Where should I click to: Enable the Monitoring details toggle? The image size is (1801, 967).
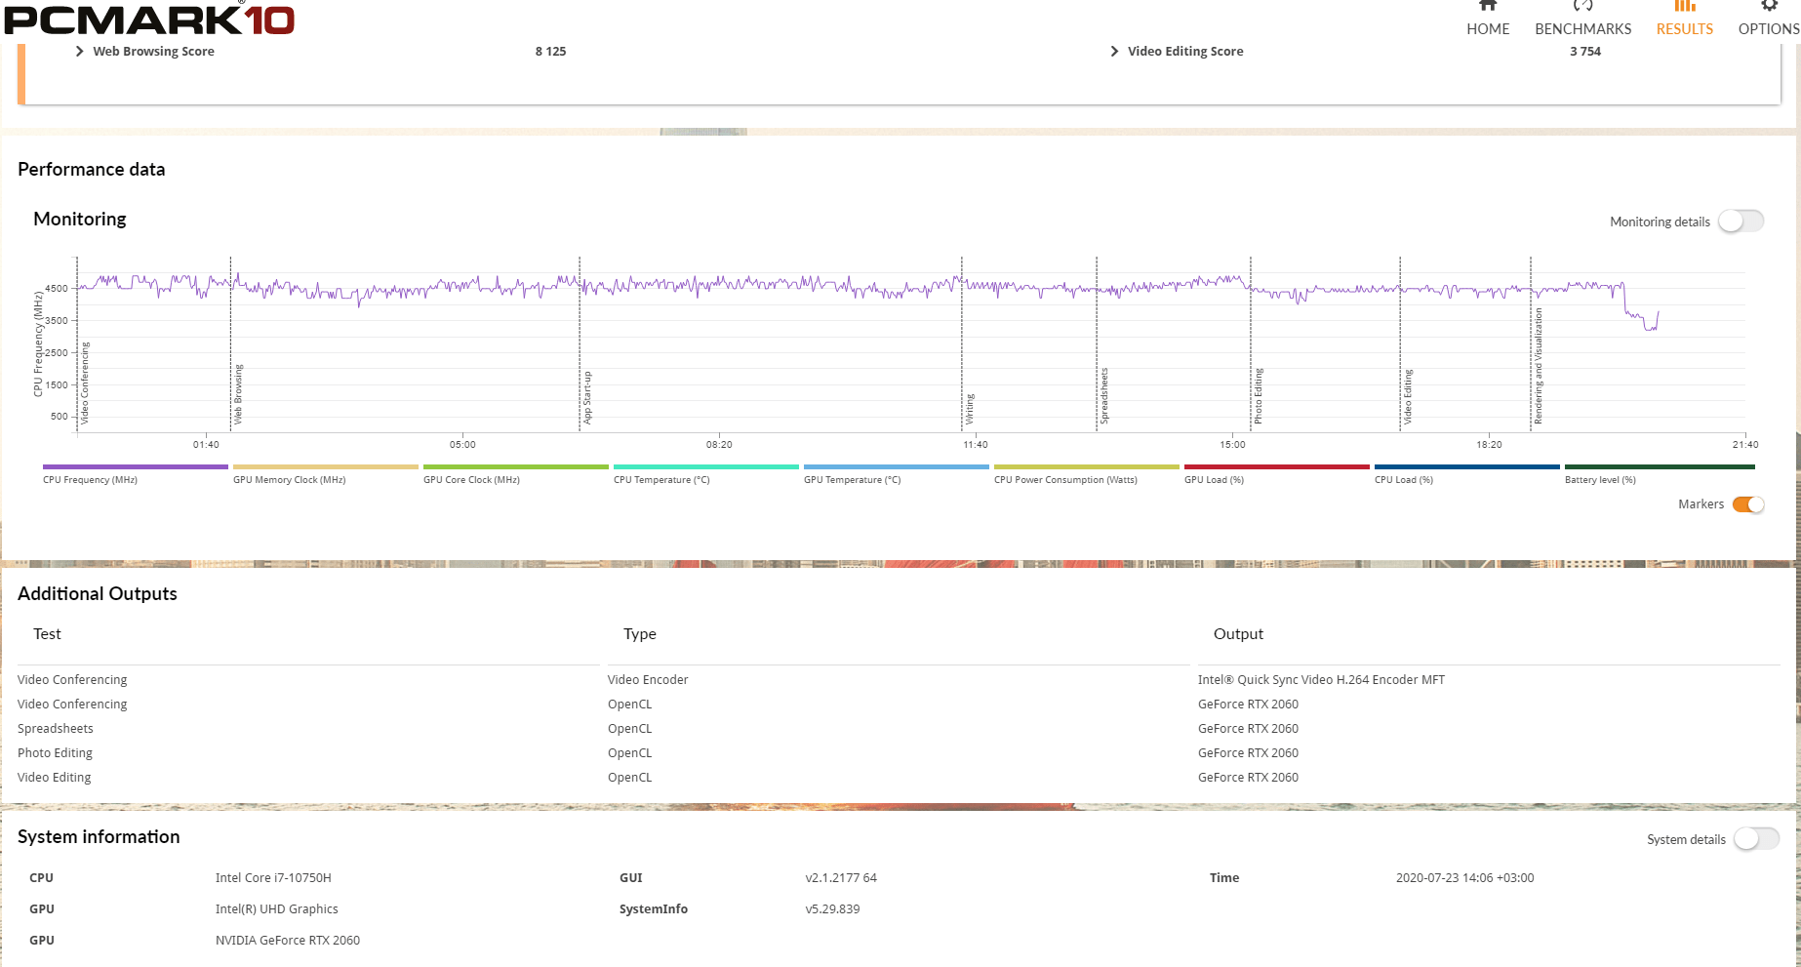1741,222
